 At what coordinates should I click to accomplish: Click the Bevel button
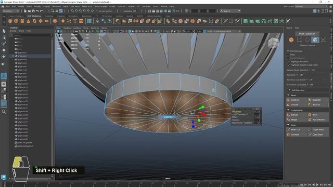[318, 115]
